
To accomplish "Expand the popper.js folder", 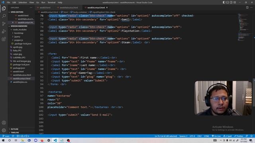I will tap(18, 40).
